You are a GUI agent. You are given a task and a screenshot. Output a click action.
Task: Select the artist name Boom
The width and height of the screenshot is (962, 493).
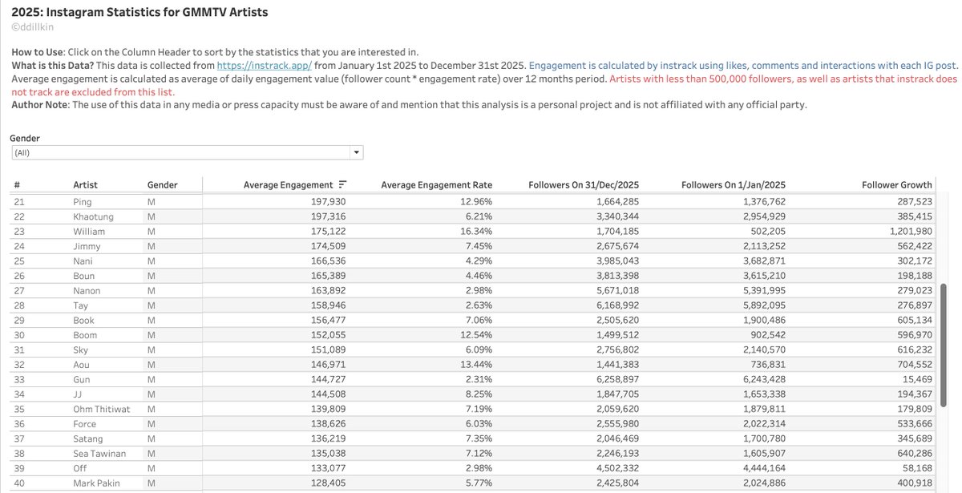[85, 335]
